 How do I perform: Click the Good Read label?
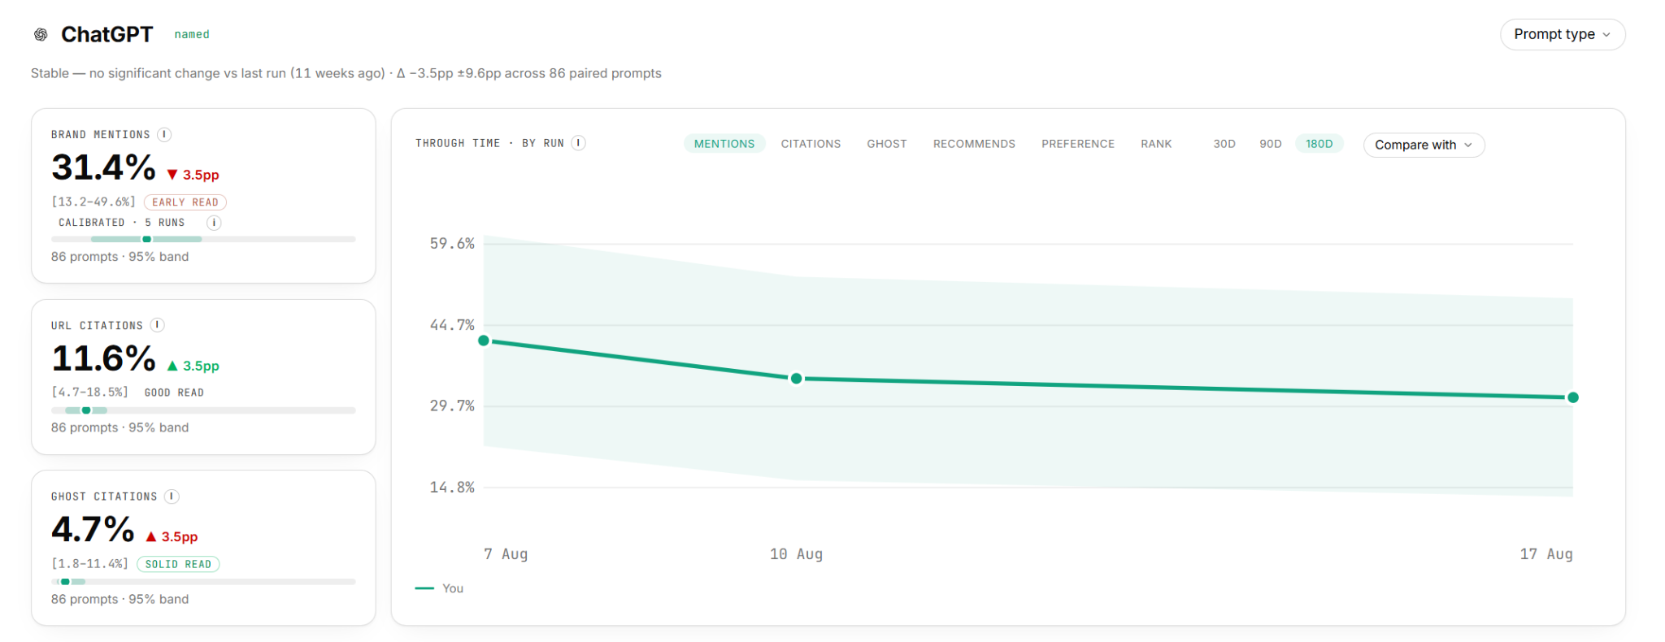174,393
